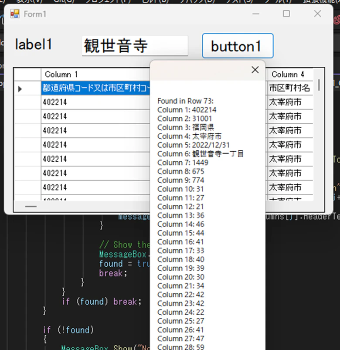Click the current-row arrow indicator

pyautogui.click(x=20, y=89)
